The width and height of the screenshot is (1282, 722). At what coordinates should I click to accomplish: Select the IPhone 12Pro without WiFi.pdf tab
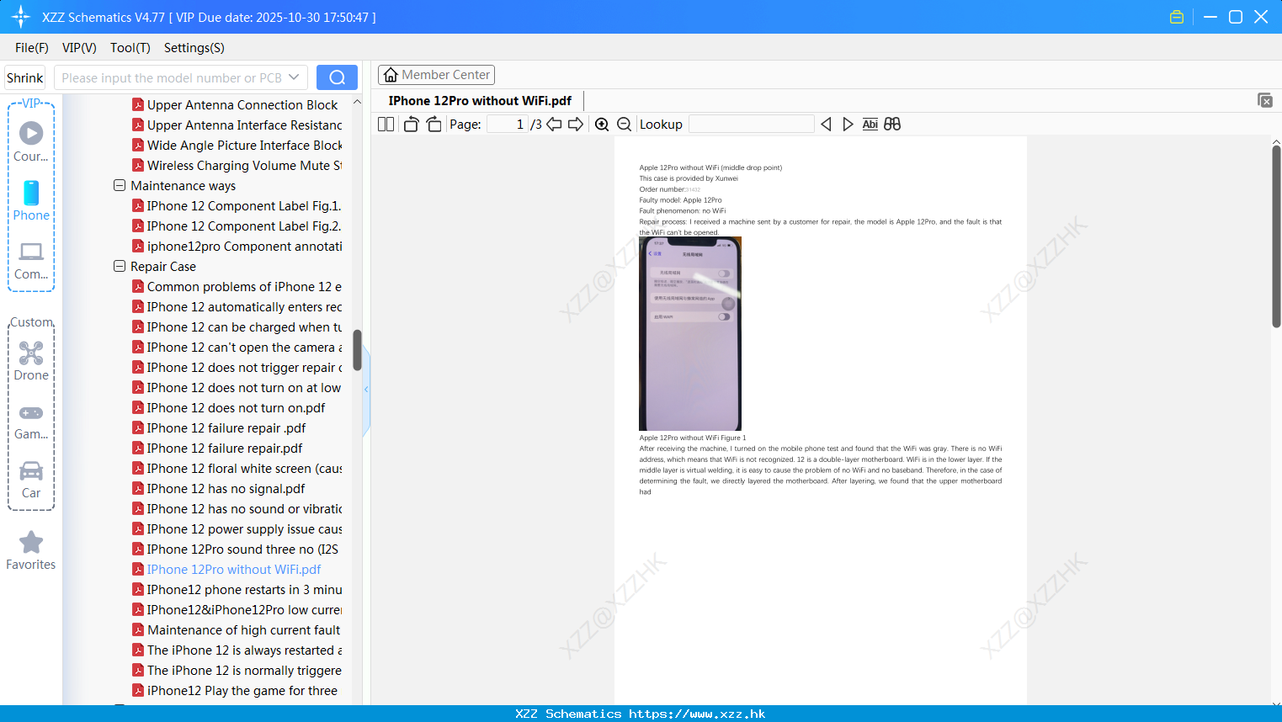[480, 101]
